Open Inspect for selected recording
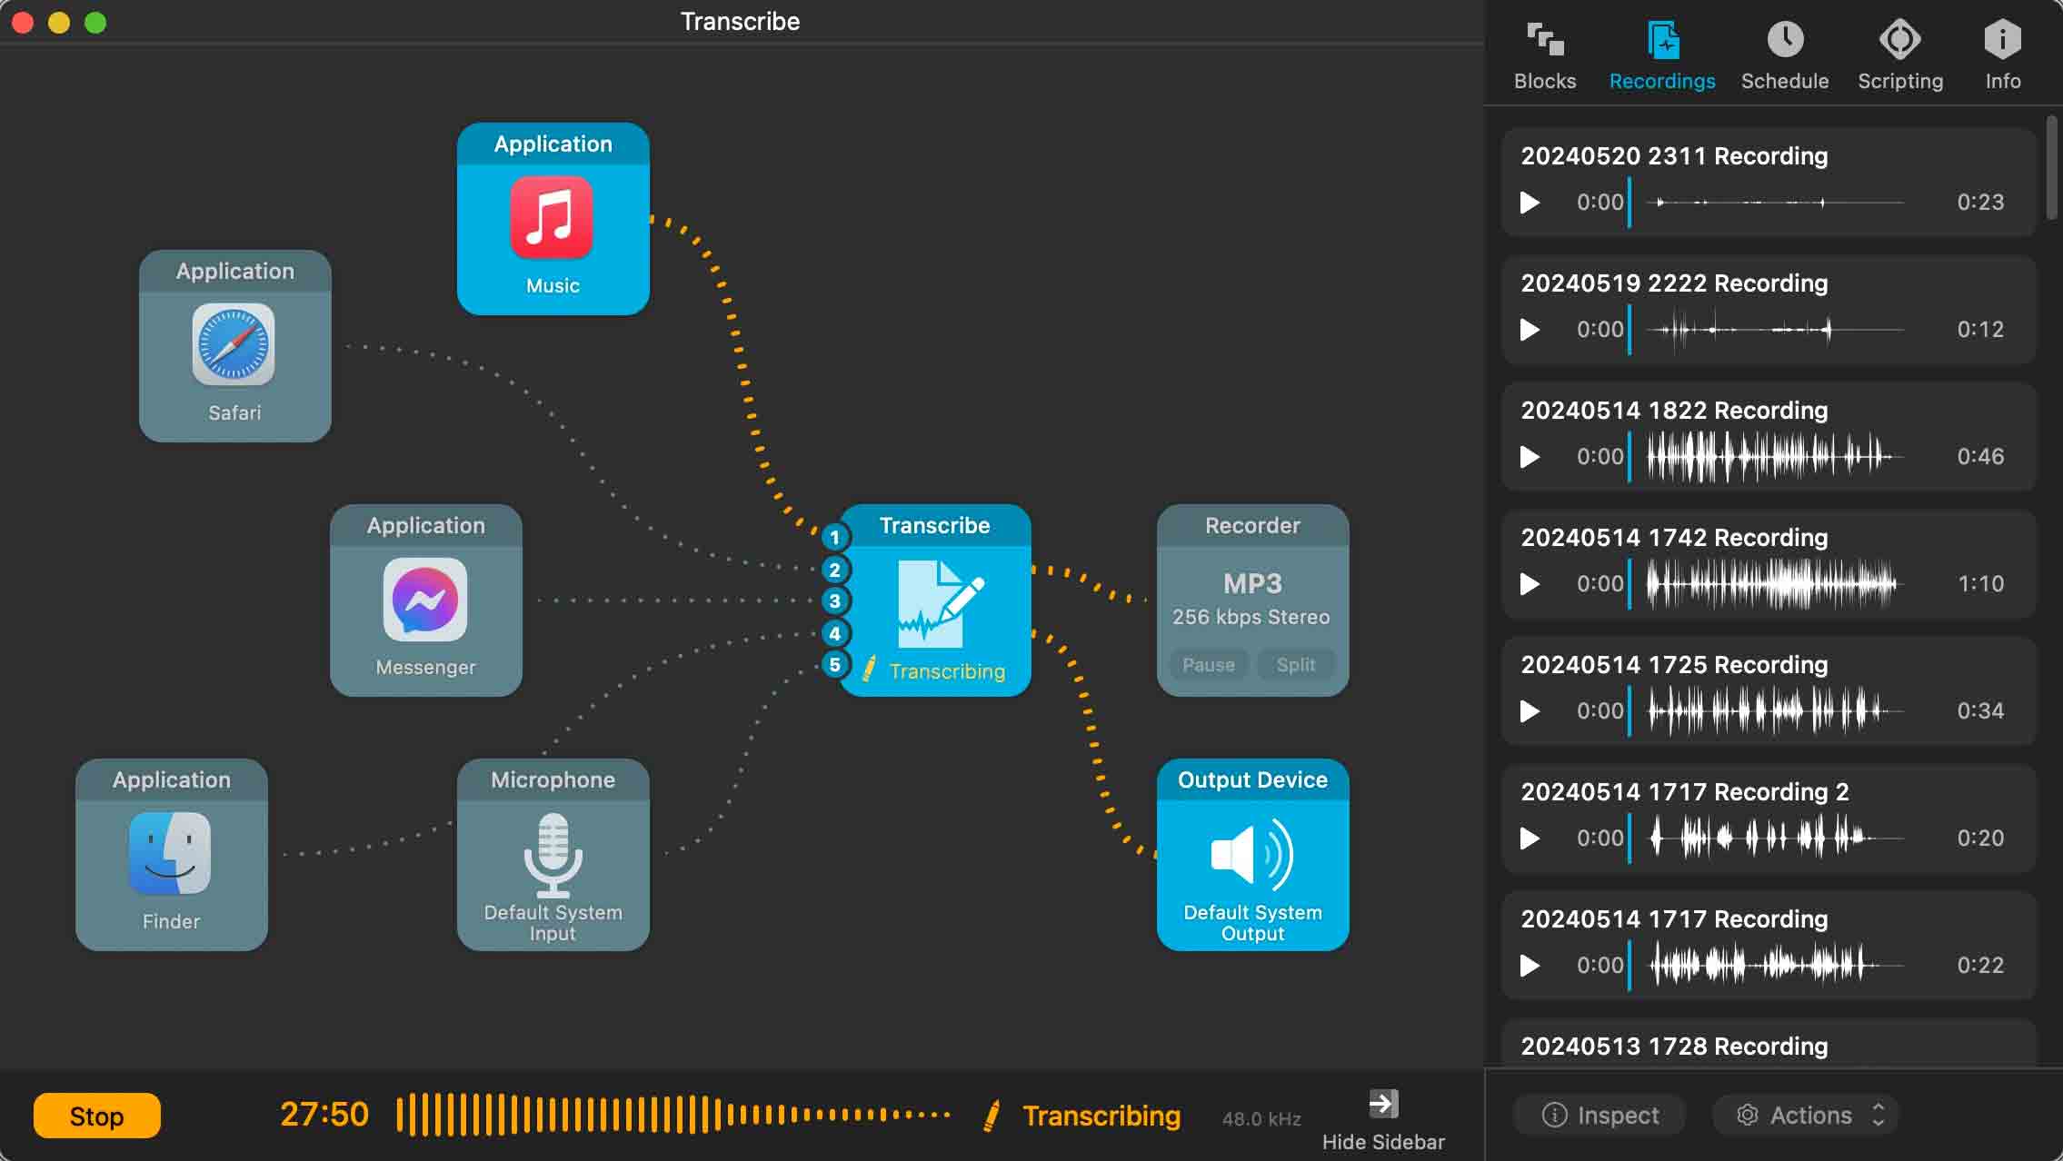This screenshot has height=1161, width=2063. pos(1600,1115)
